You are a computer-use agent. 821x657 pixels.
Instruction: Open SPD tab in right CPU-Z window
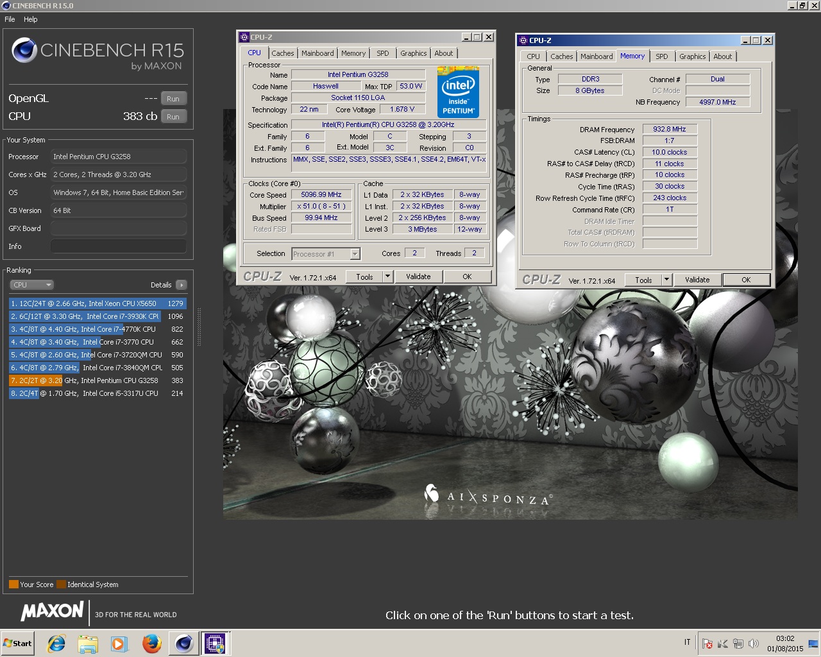click(x=662, y=56)
